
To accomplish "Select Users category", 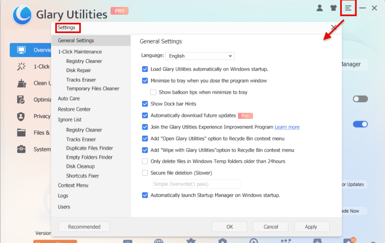I will 64,207.
